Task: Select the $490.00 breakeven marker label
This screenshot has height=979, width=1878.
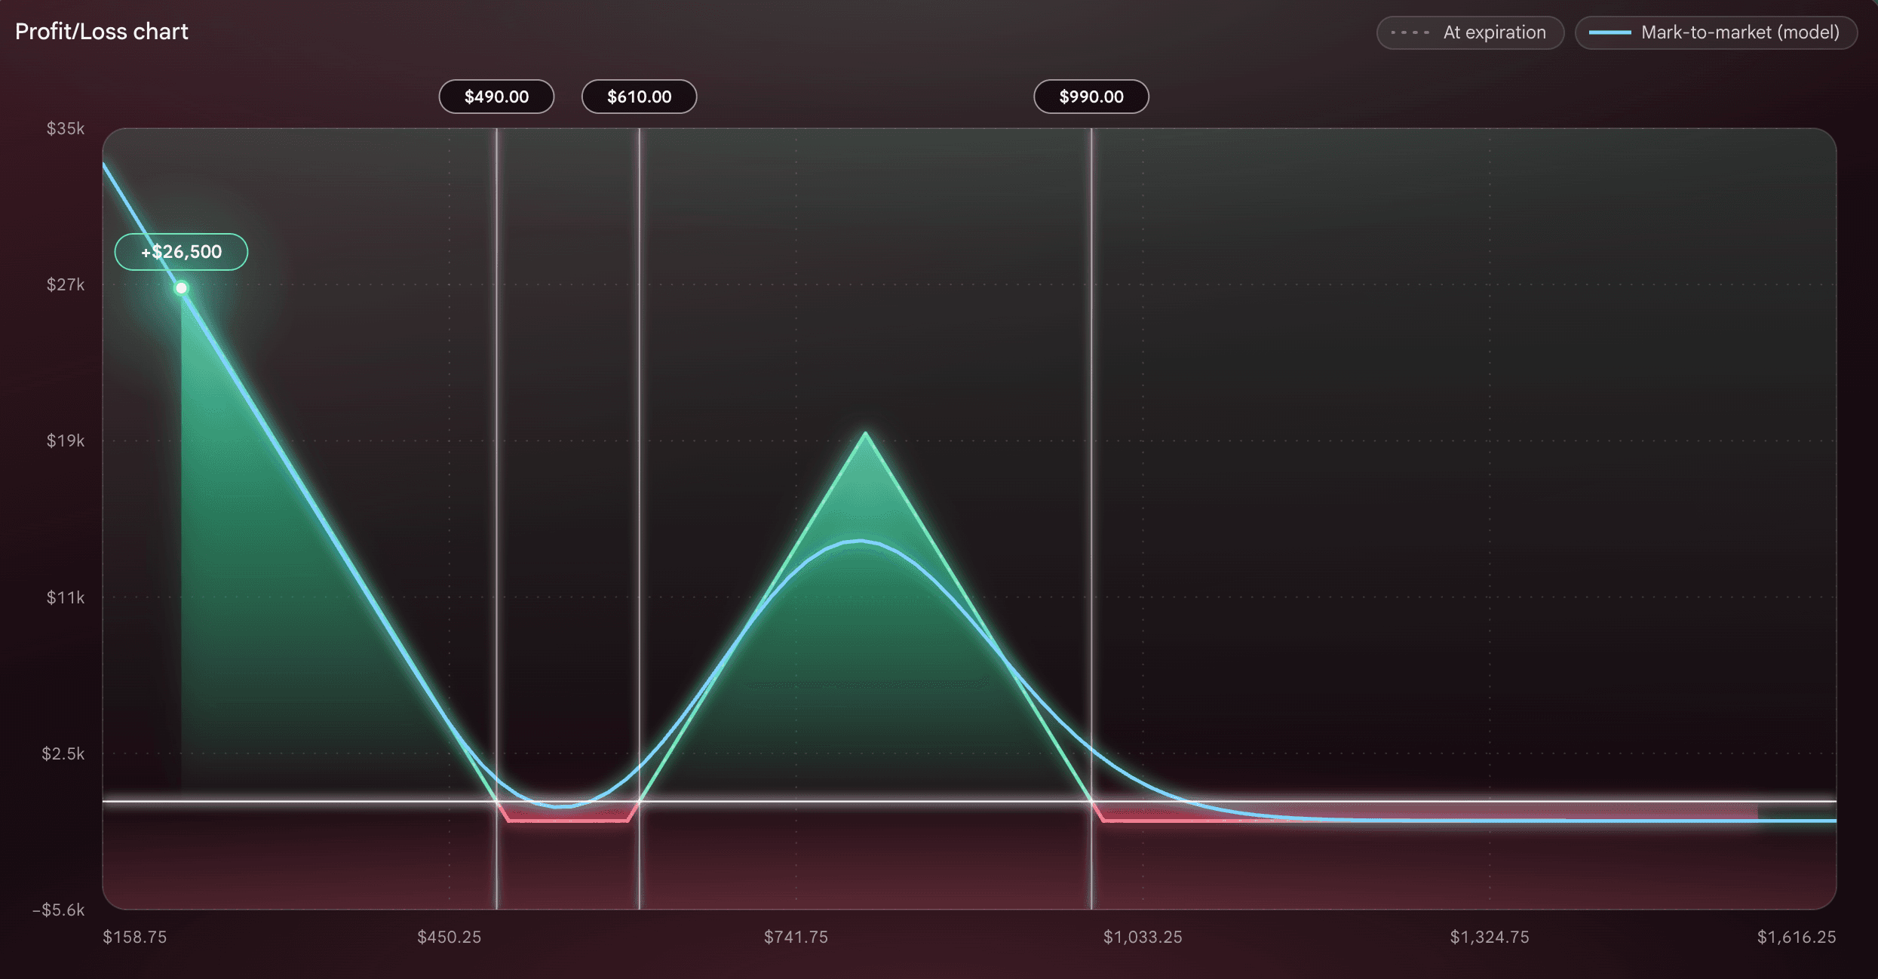Action: pyautogui.click(x=496, y=97)
